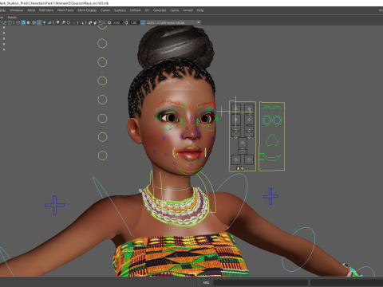This screenshot has width=383, height=287.
Task: Toggle the View Transform color management
Action: point(143,22)
